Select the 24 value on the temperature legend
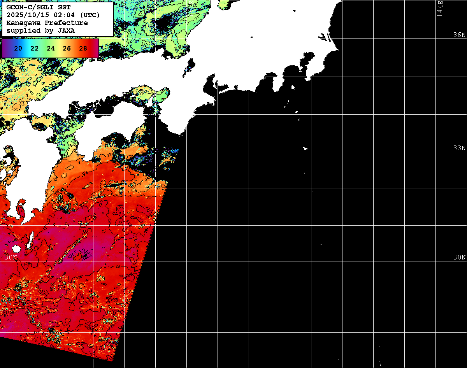467x368 pixels. tap(51, 48)
